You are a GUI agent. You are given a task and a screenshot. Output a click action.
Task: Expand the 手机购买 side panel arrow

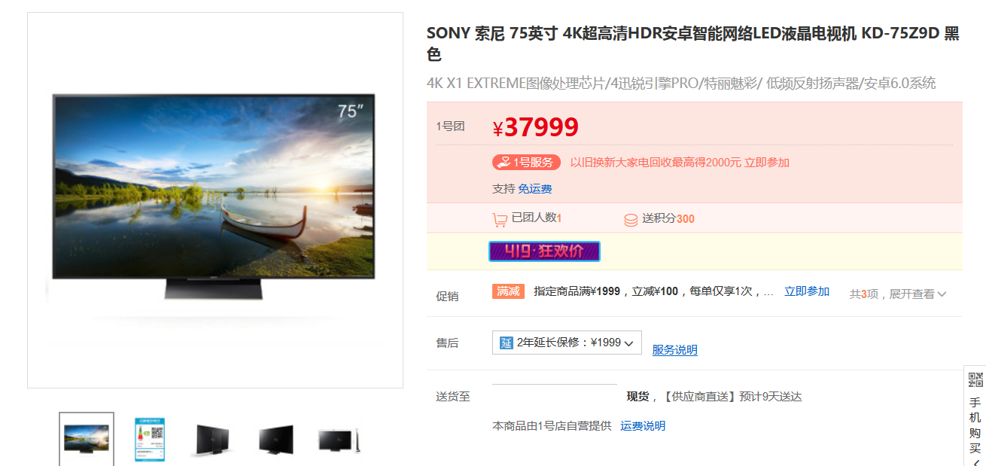click(x=975, y=461)
